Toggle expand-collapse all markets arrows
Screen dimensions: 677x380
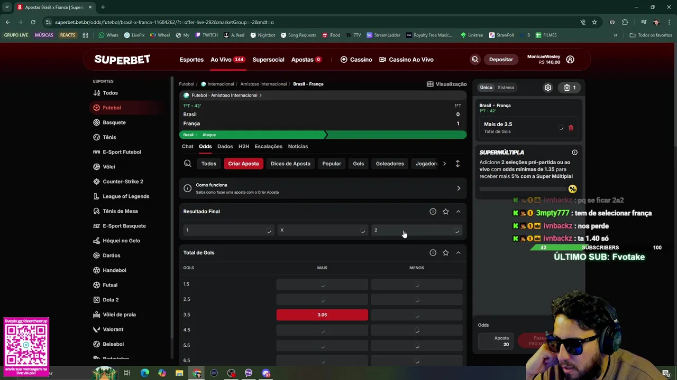click(458, 164)
